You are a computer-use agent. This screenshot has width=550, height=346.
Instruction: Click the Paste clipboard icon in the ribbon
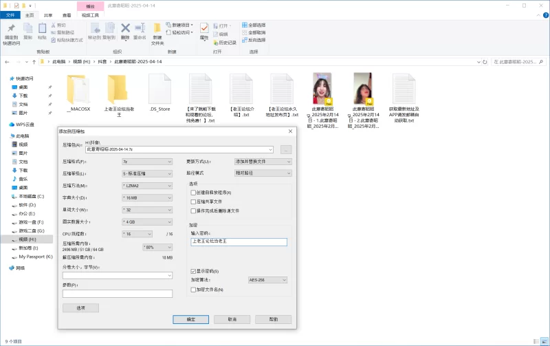tap(42, 29)
